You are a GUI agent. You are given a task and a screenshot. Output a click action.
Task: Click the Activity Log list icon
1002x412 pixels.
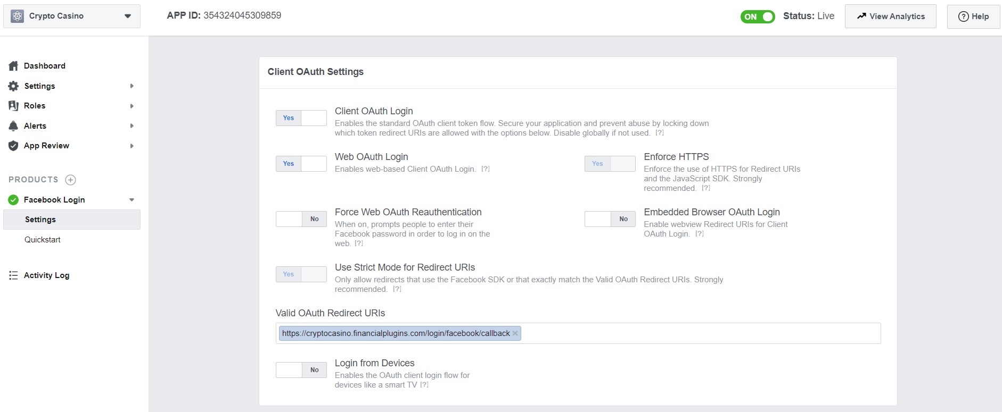13,275
